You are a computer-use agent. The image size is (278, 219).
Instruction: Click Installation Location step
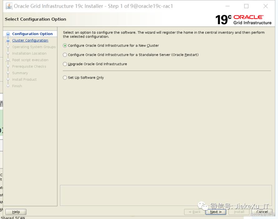click(x=29, y=53)
